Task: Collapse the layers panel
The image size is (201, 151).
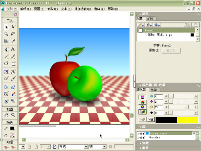Action: (140, 127)
